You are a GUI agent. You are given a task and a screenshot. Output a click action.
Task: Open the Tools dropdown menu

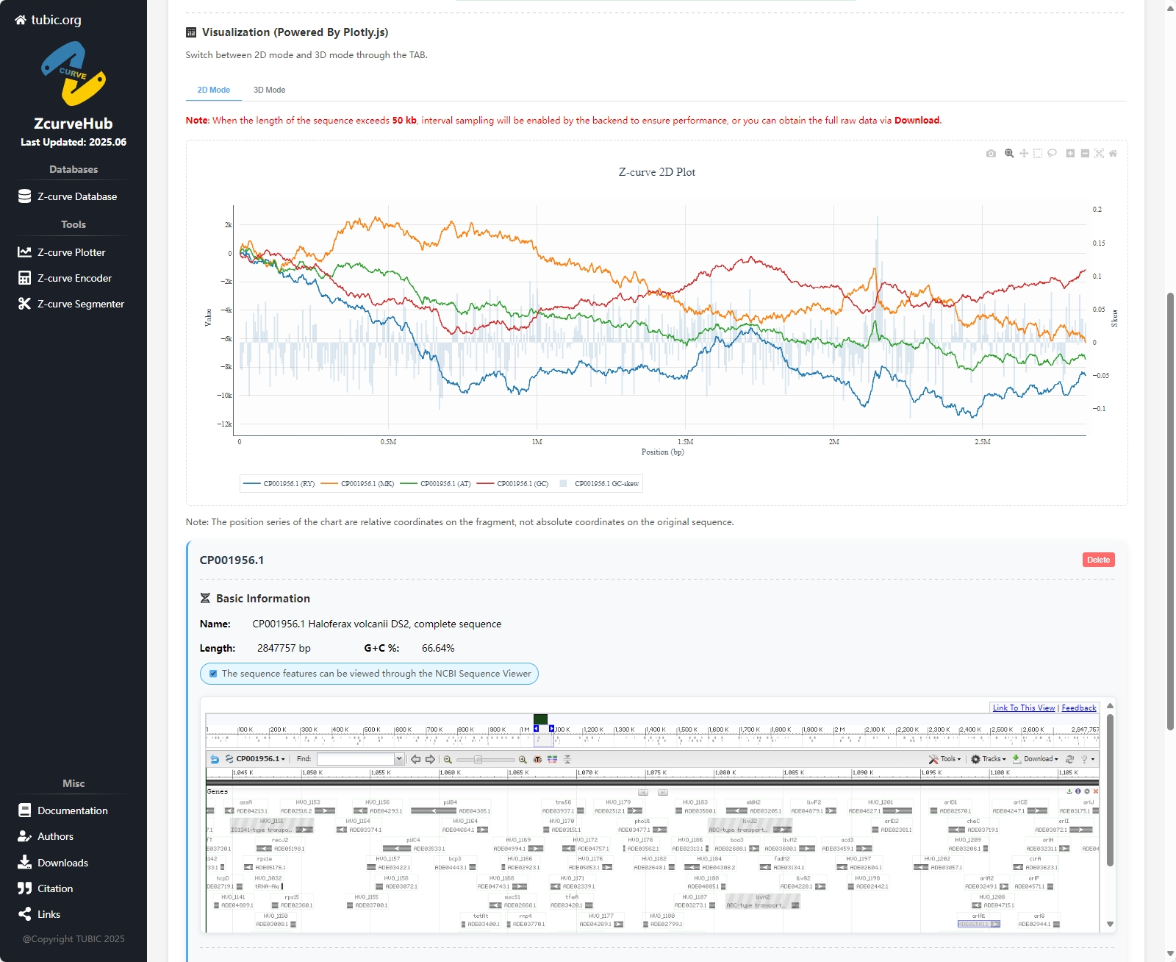click(x=944, y=759)
